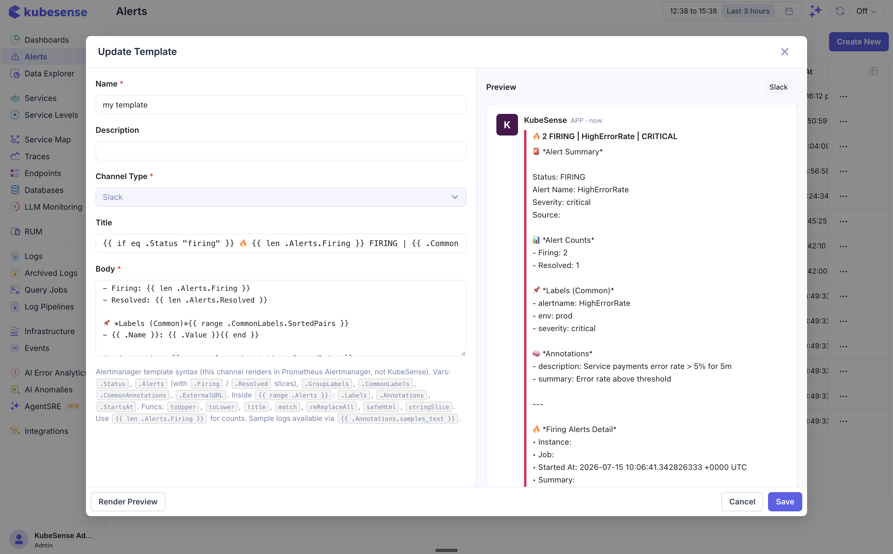This screenshot has width=893, height=554.
Task: Click the '.StartsAt' variable chip
Action: point(117,407)
